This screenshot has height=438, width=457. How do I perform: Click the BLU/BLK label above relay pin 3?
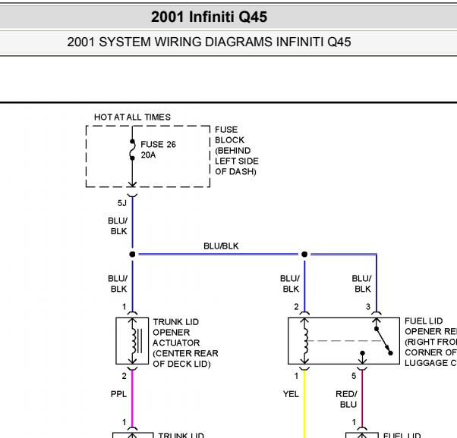click(361, 283)
